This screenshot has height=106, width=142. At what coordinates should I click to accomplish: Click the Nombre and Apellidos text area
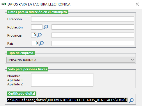pyautogui.click(x=62, y=80)
